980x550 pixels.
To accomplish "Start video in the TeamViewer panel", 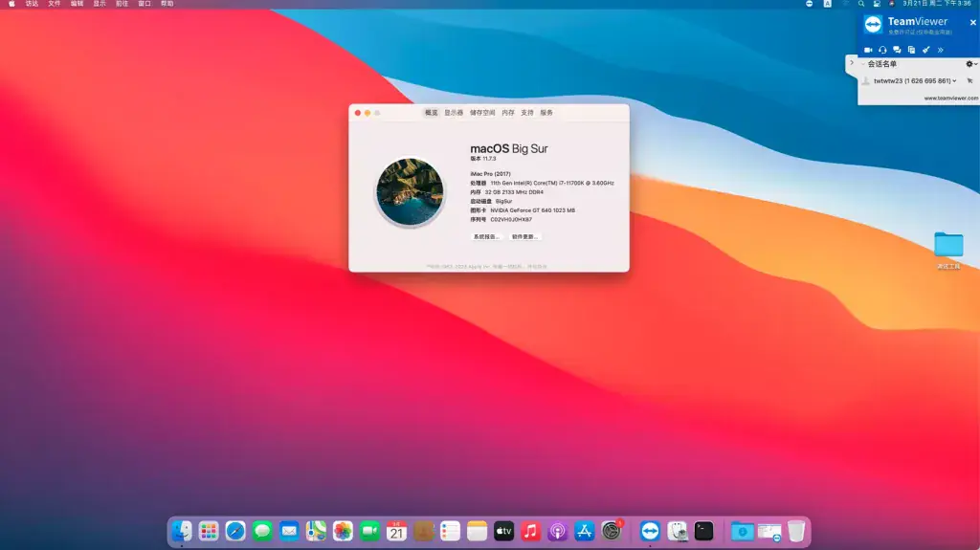I will click(868, 50).
